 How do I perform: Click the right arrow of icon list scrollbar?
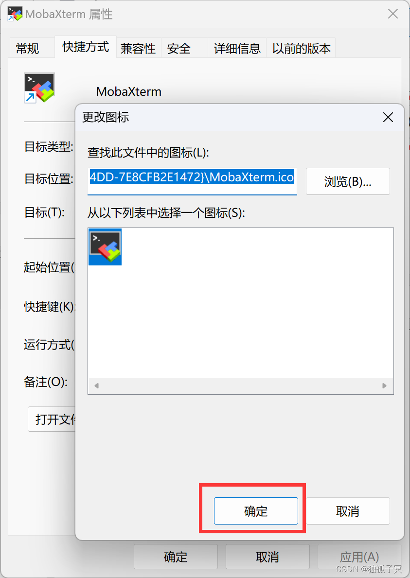[x=384, y=385]
